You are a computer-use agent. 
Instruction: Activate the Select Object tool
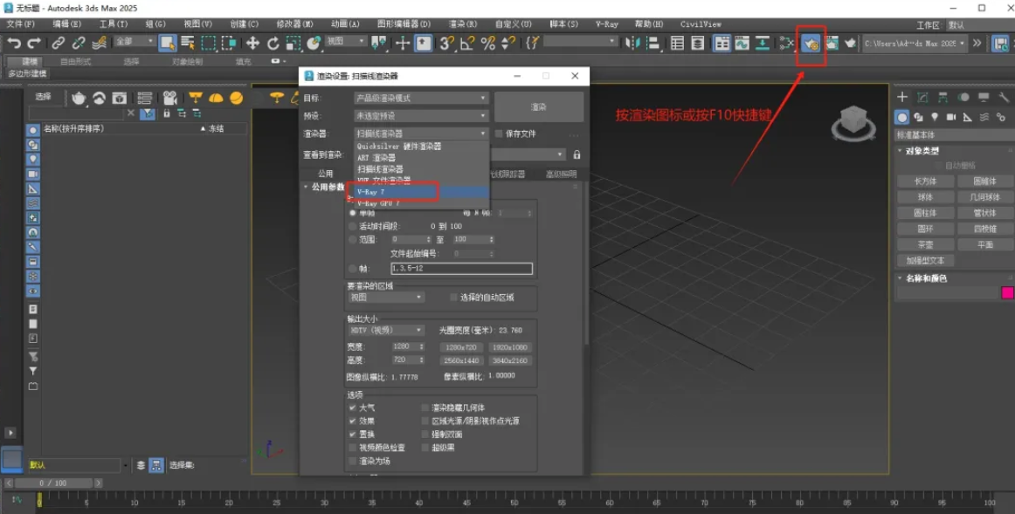(x=168, y=43)
